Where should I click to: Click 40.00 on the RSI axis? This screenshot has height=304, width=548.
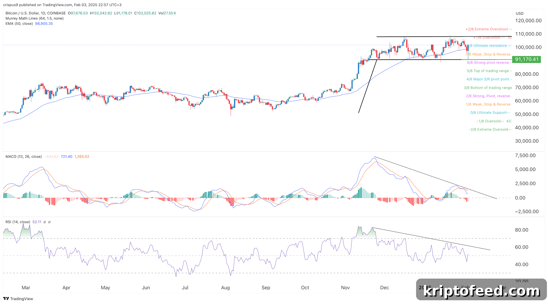tap(522, 264)
